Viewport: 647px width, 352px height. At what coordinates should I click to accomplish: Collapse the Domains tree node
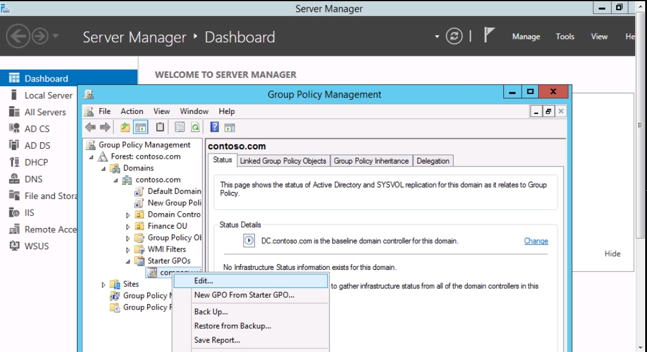(x=103, y=168)
